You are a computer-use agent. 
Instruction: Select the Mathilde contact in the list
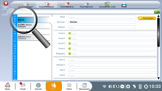click(33, 20)
